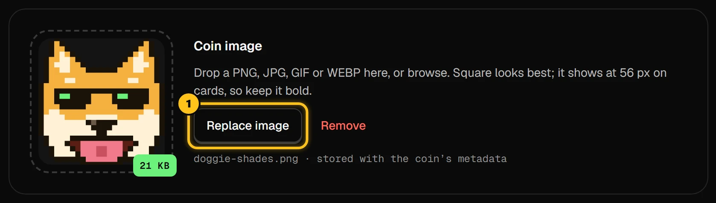Screen dimensions: 716x203
Task: Click 'stored with the coin's metadata' text
Action: [412, 159]
